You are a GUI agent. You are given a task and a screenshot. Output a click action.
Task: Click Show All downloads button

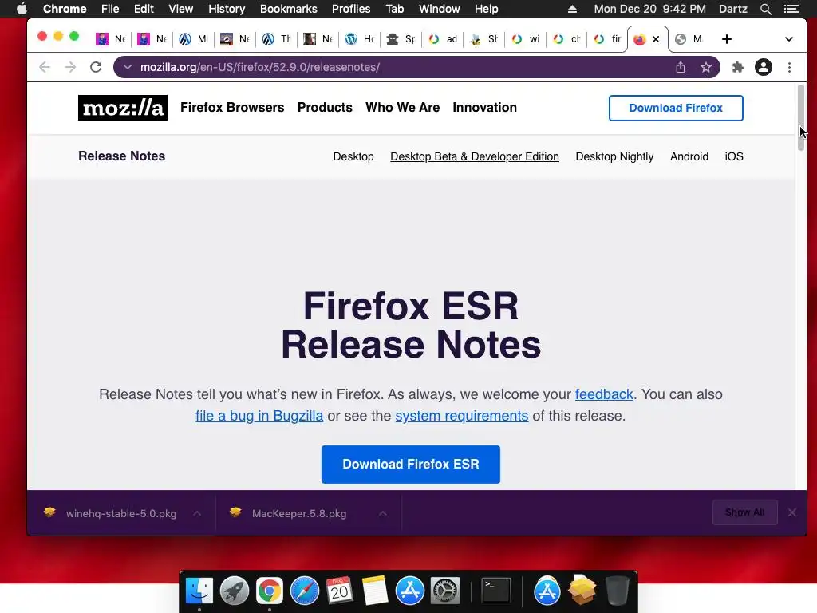click(744, 512)
